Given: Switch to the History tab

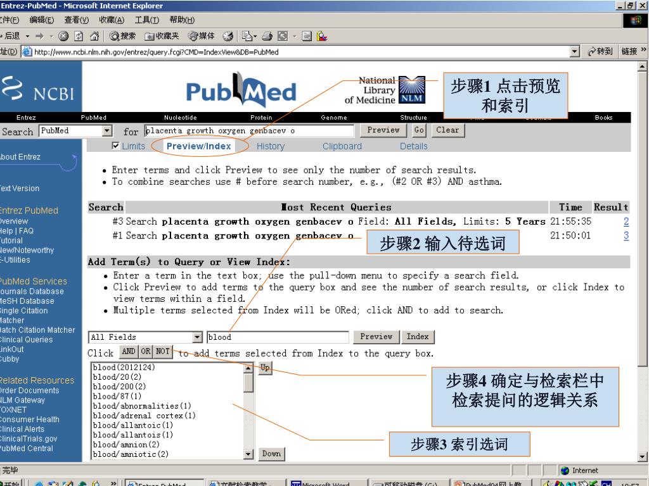Looking at the screenshot, I should 270,146.
